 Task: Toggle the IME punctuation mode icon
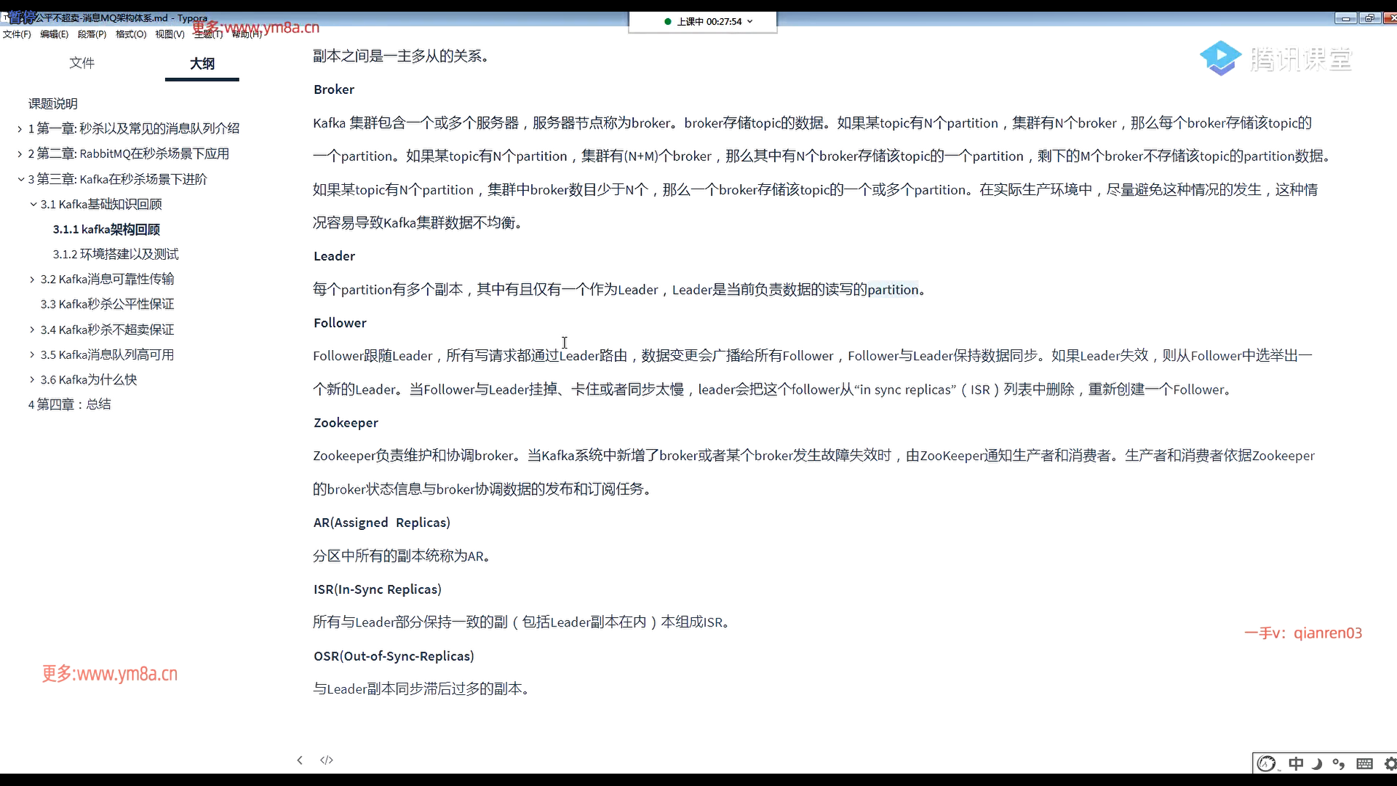coord(1339,763)
